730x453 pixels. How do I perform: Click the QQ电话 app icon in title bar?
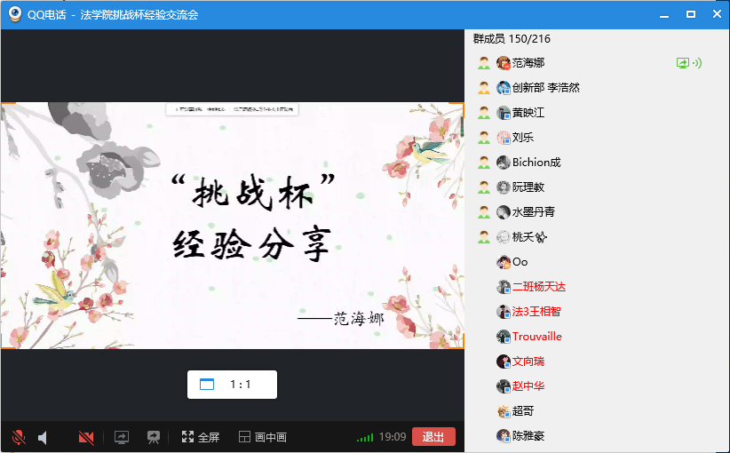(15, 14)
